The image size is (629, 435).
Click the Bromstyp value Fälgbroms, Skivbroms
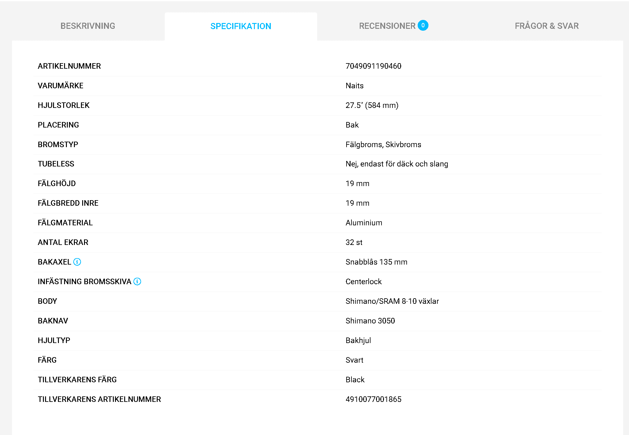point(383,144)
